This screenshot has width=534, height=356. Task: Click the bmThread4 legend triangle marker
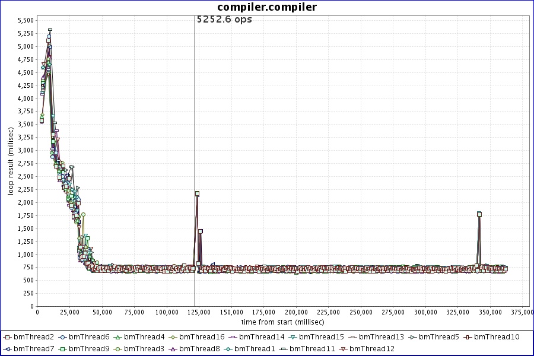click(x=117, y=337)
